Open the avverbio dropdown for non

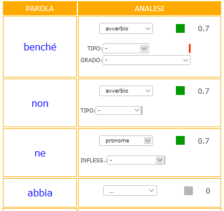coord(126,91)
